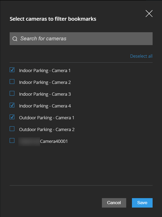Save the camera filter selection
Screen dimensions: 162x217
(142, 203)
